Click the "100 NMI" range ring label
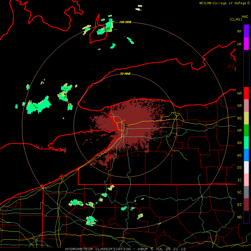251x251 pixels. [x=125, y=22]
